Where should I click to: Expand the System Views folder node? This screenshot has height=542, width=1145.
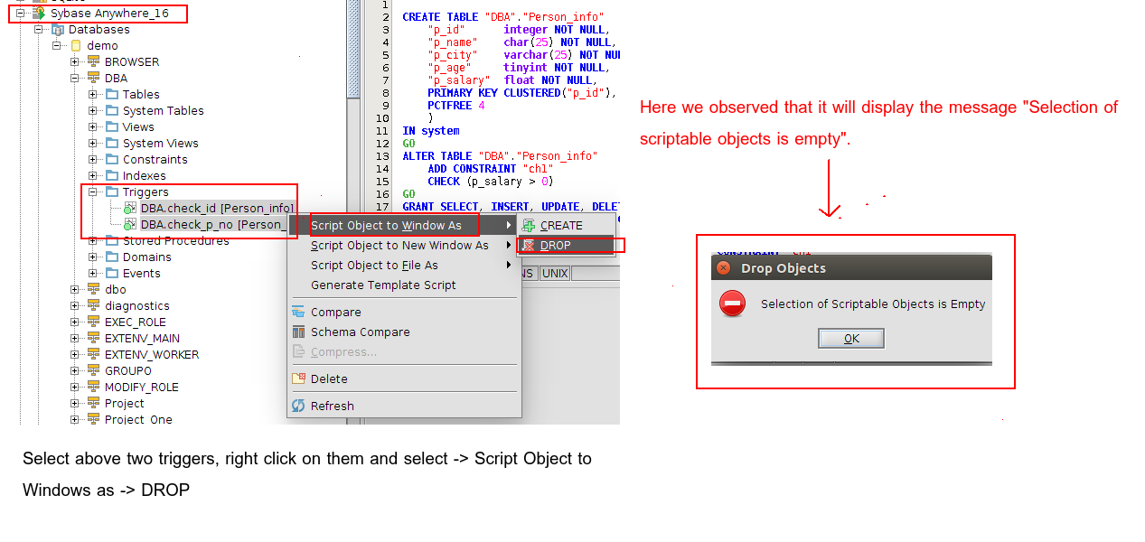coord(93,144)
